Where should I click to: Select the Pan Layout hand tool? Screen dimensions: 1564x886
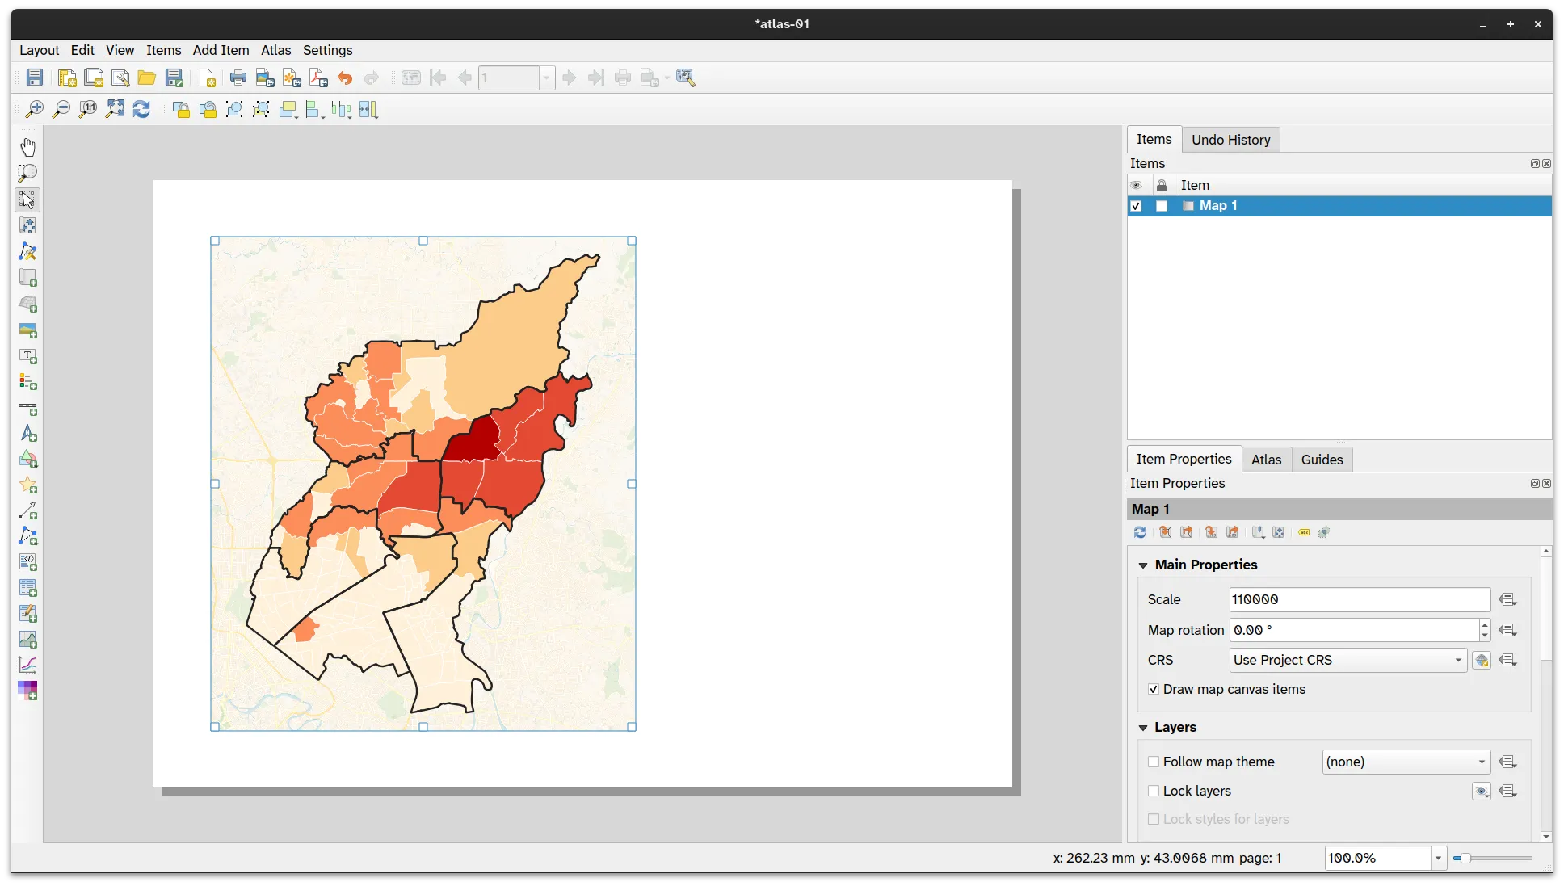27,147
